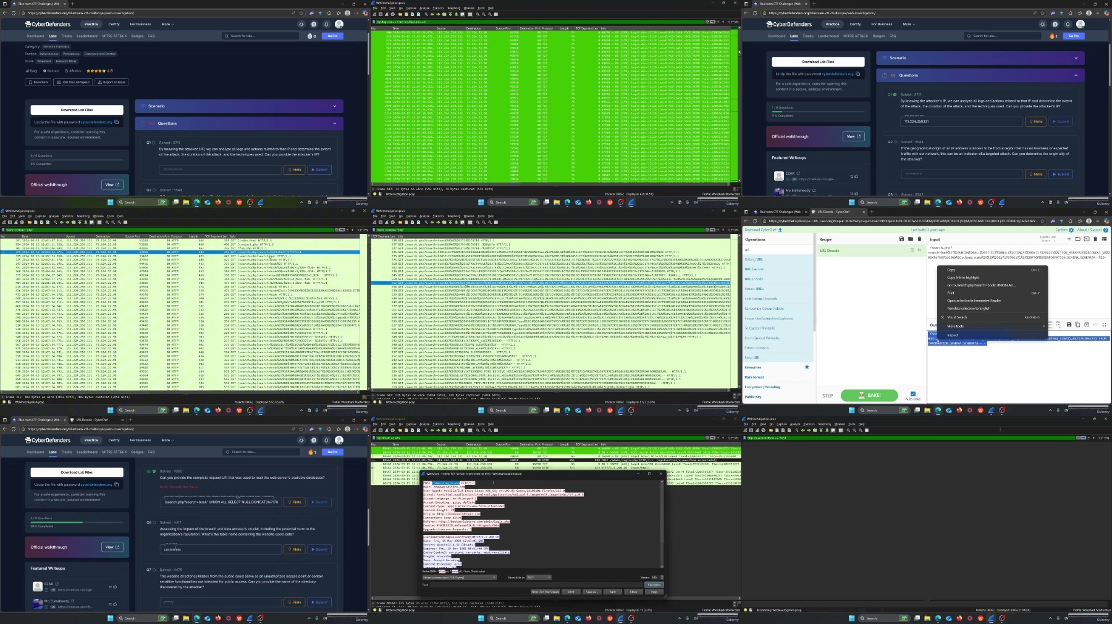Image resolution: width=1112 pixels, height=624 pixels.
Task: Click the Save recipe icon in CyberChef
Action: pos(901,239)
